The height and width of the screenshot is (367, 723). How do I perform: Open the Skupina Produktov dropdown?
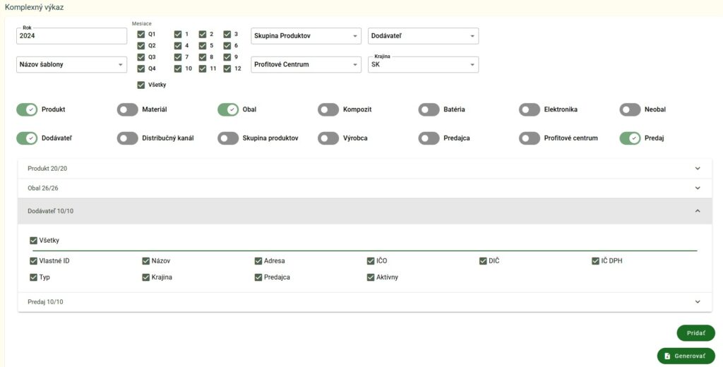point(306,36)
